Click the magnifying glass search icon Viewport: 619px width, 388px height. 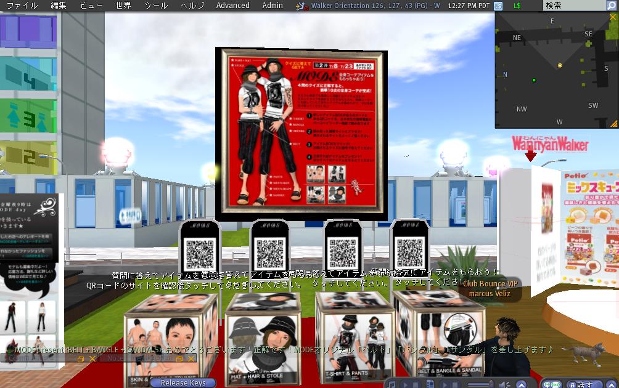[612, 6]
